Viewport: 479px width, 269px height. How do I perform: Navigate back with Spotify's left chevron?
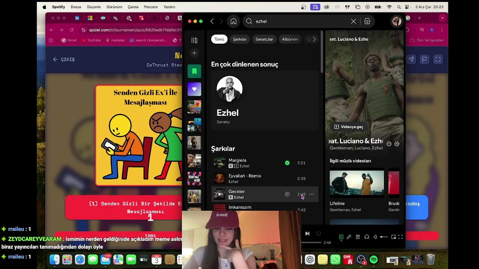212,21
